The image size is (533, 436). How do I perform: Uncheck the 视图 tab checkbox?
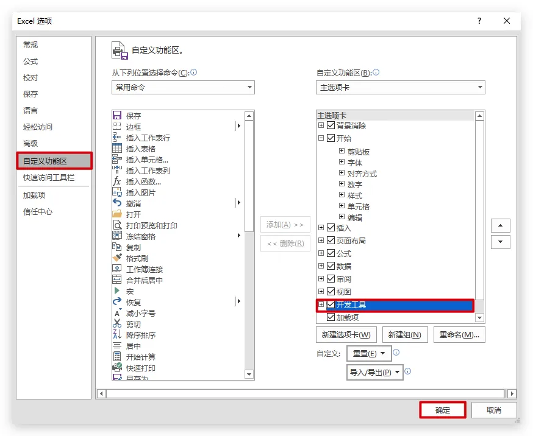(331, 291)
